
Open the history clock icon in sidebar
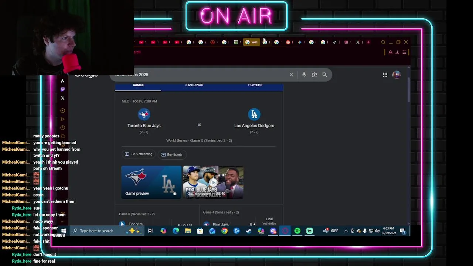(62, 127)
